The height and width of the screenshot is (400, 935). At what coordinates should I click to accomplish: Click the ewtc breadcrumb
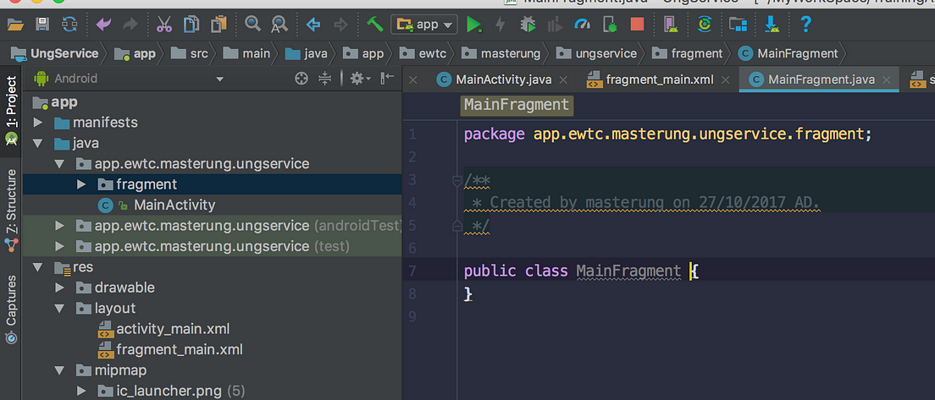[x=423, y=53]
